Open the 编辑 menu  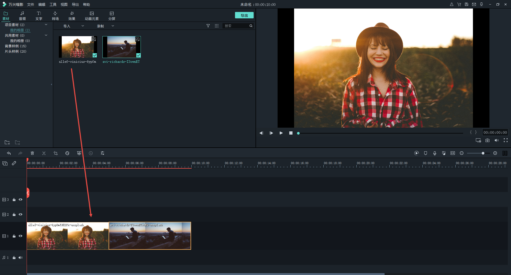pos(42,5)
